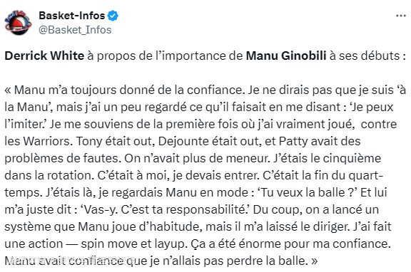Click the closing quotation mark »

pyautogui.click(x=314, y=261)
